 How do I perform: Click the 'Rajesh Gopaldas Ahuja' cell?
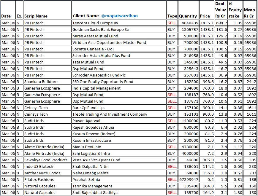pos(119,127)
